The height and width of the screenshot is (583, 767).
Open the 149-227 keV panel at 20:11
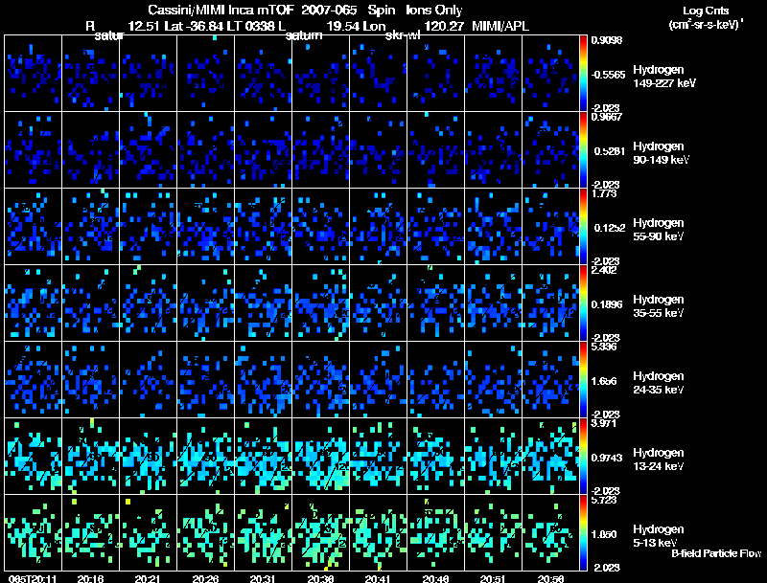point(33,73)
